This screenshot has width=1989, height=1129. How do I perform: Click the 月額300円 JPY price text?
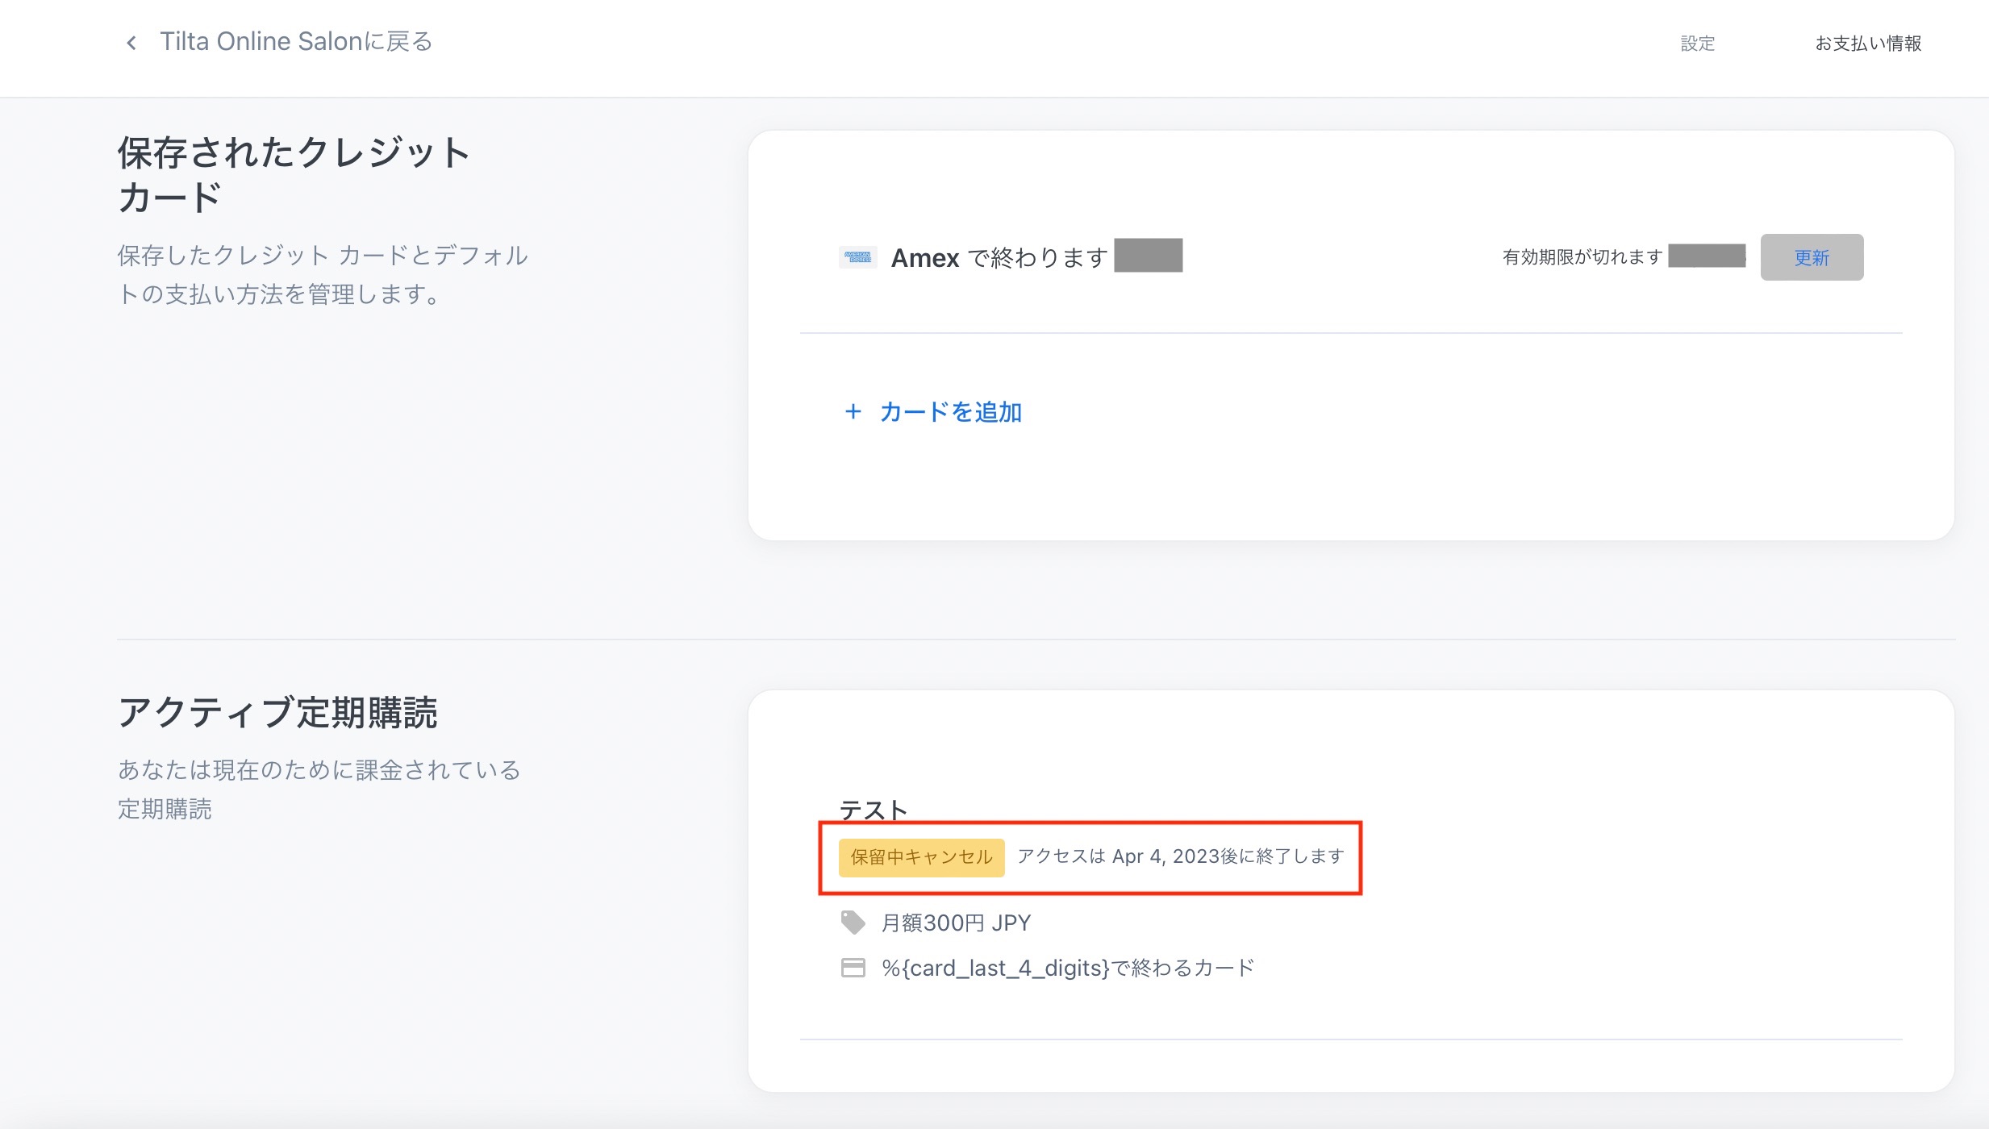[956, 923]
